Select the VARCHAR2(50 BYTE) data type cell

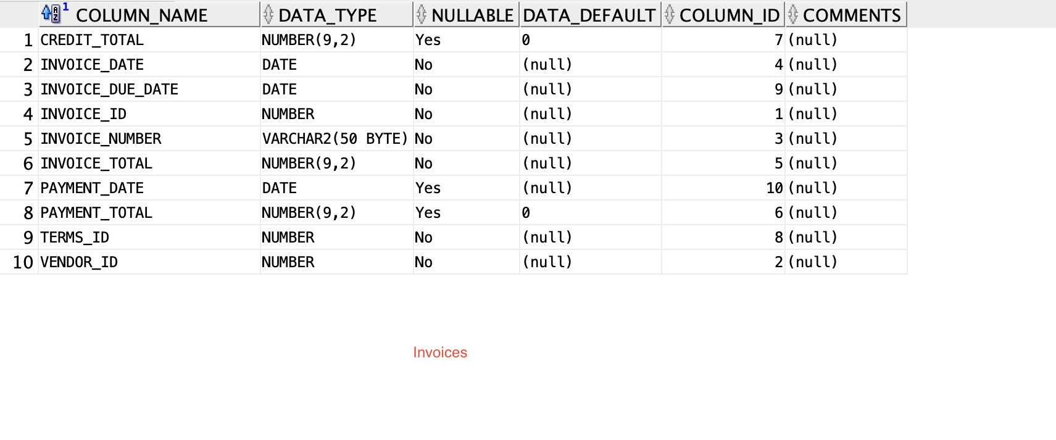(x=335, y=138)
